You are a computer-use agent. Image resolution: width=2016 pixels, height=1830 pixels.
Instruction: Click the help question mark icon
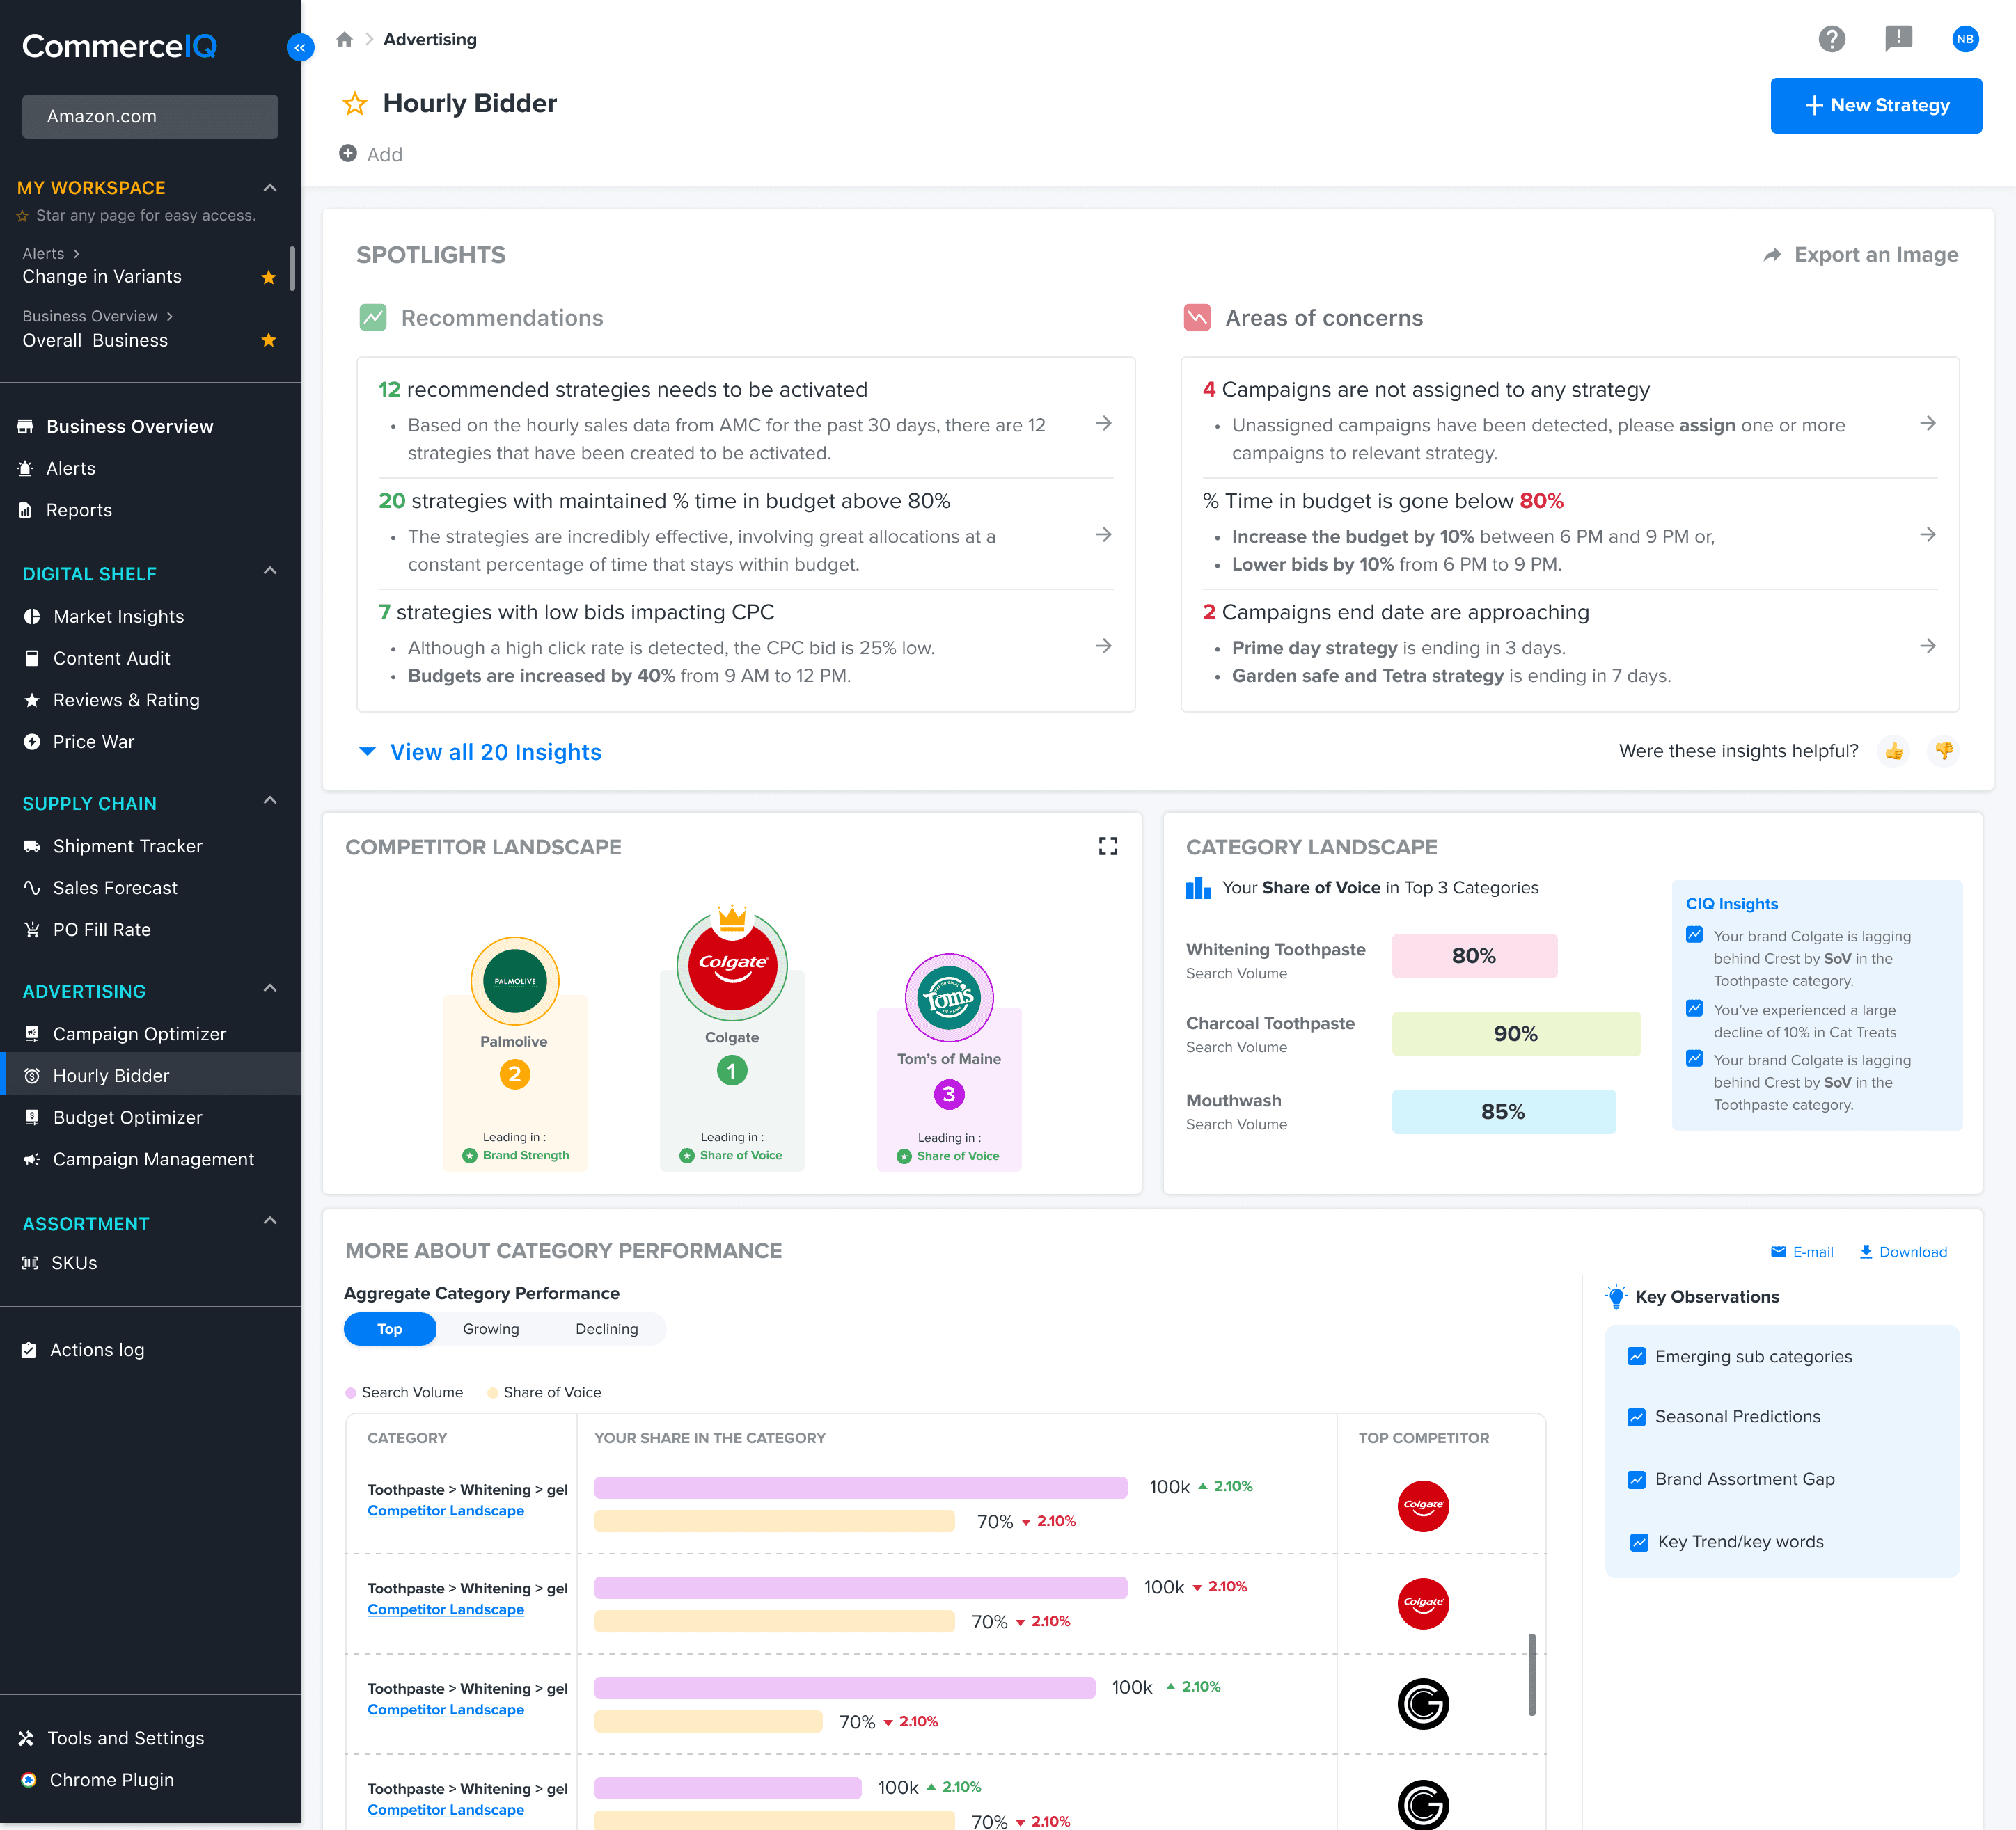1831,39
